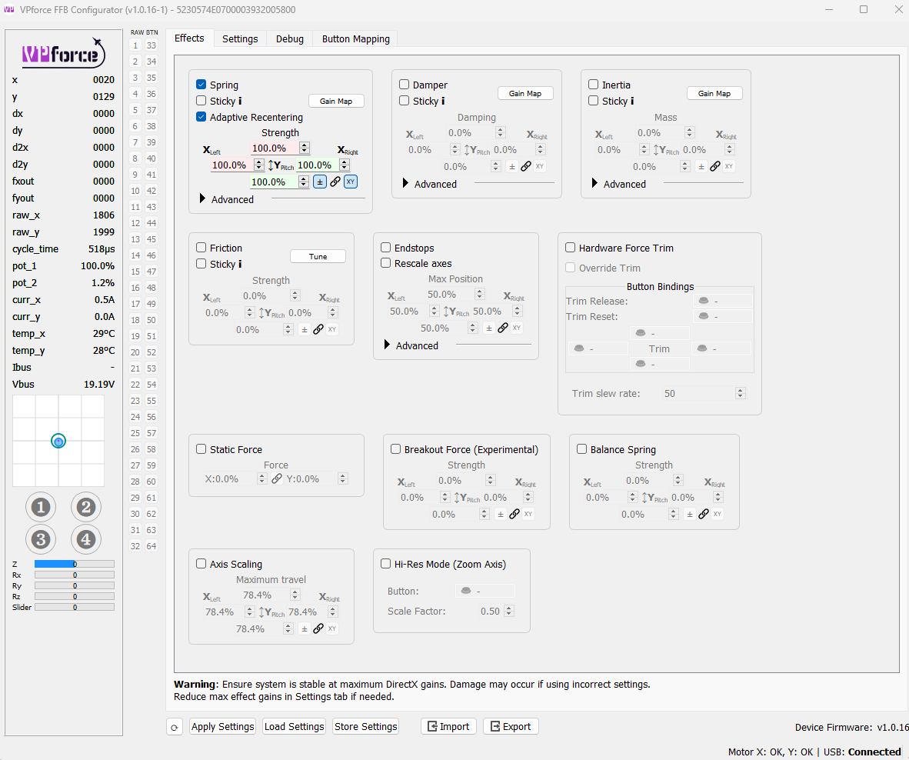This screenshot has height=760, width=909.
Task: Expand the Damper Advanced section
Action: [405, 183]
